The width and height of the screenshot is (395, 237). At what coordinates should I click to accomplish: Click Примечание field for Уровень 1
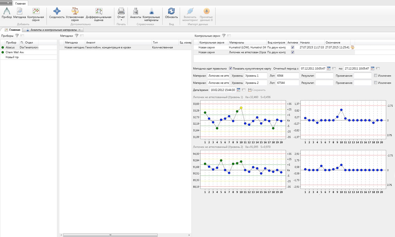pyautogui.click(x=363, y=76)
